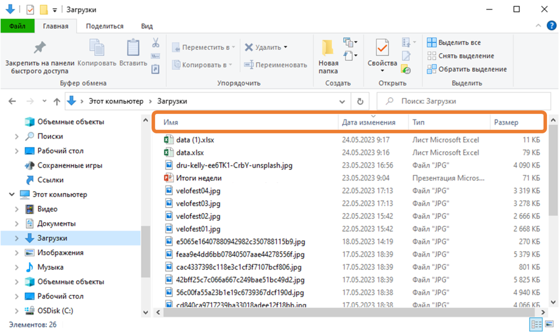Click the Копировать в button
The image size is (559, 332).
coord(202,65)
